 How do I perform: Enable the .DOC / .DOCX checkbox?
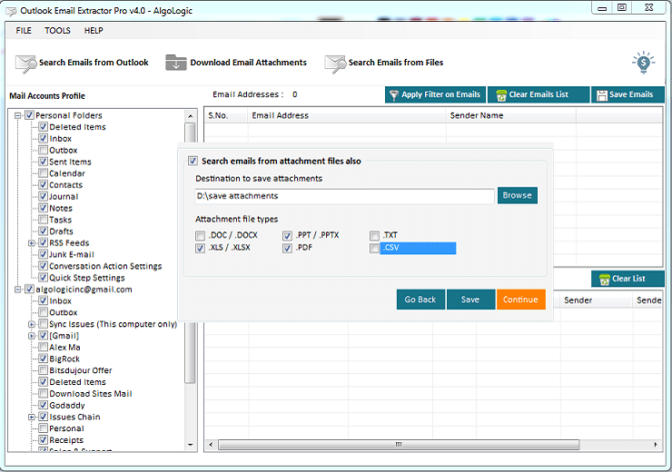(201, 236)
